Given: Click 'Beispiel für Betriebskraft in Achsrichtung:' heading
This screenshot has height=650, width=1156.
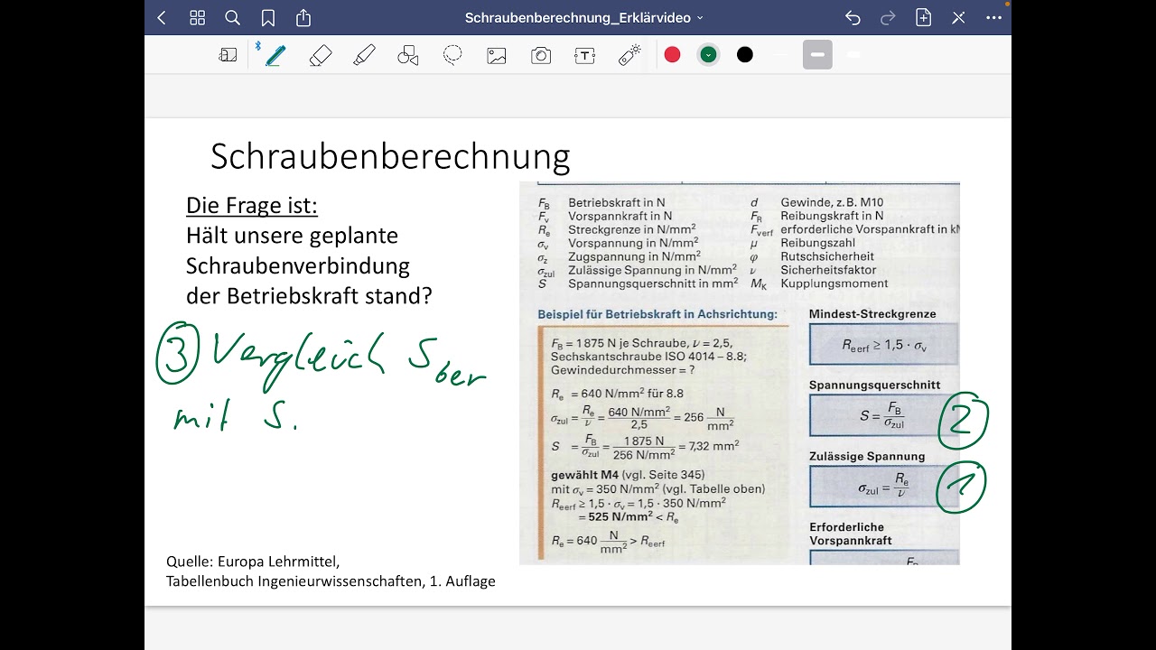Looking at the screenshot, I should tap(657, 314).
